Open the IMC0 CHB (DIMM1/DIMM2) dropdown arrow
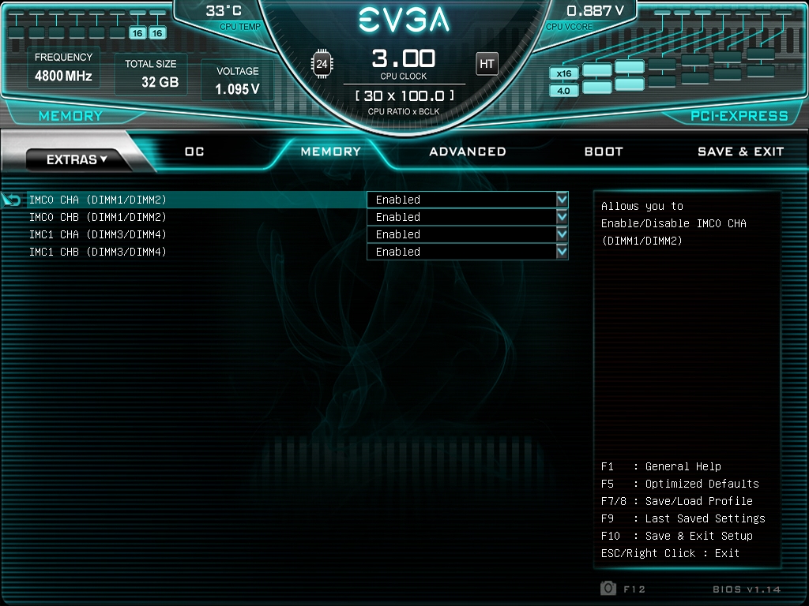 click(562, 217)
